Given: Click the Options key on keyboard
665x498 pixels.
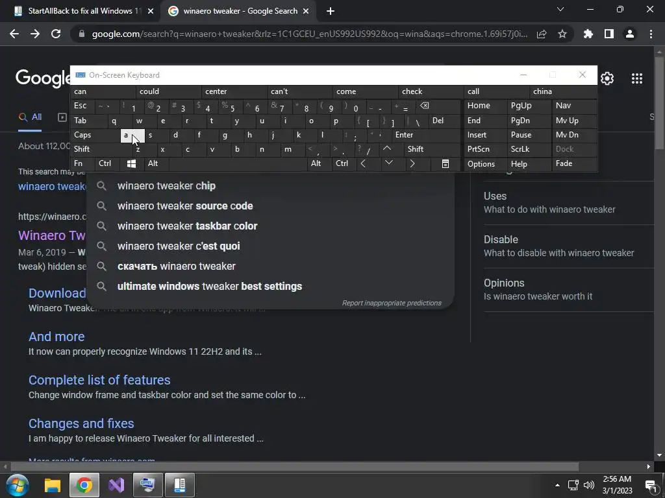Looking at the screenshot, I should coord(485,164).
